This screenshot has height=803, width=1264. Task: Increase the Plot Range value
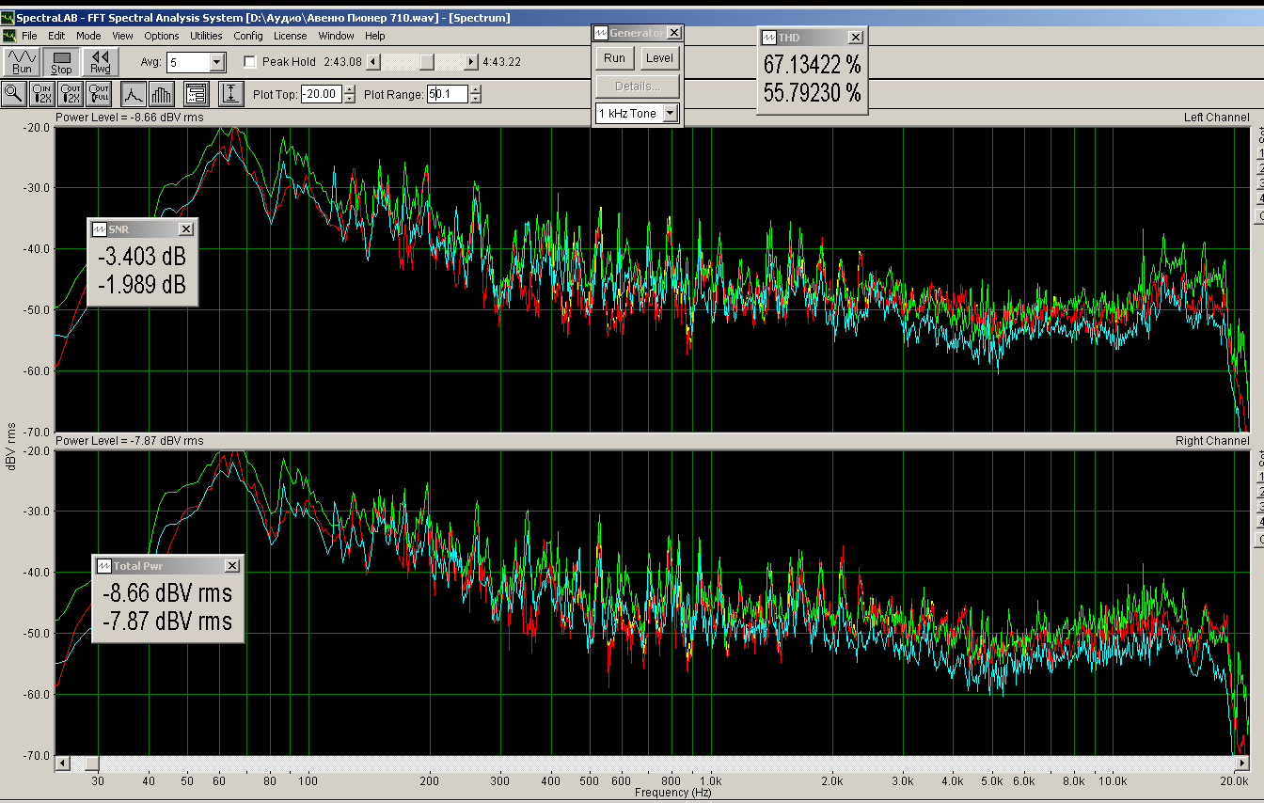click(476, 89)
